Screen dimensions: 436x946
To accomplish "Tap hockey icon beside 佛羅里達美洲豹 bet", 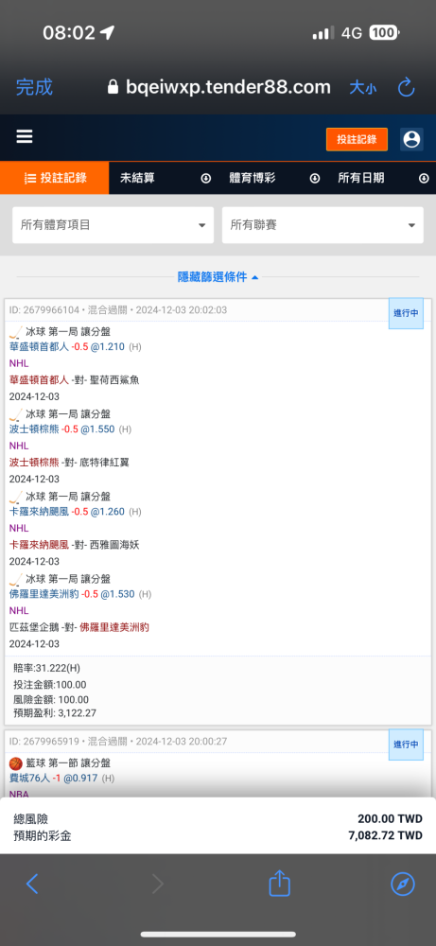I will [16, 579].
